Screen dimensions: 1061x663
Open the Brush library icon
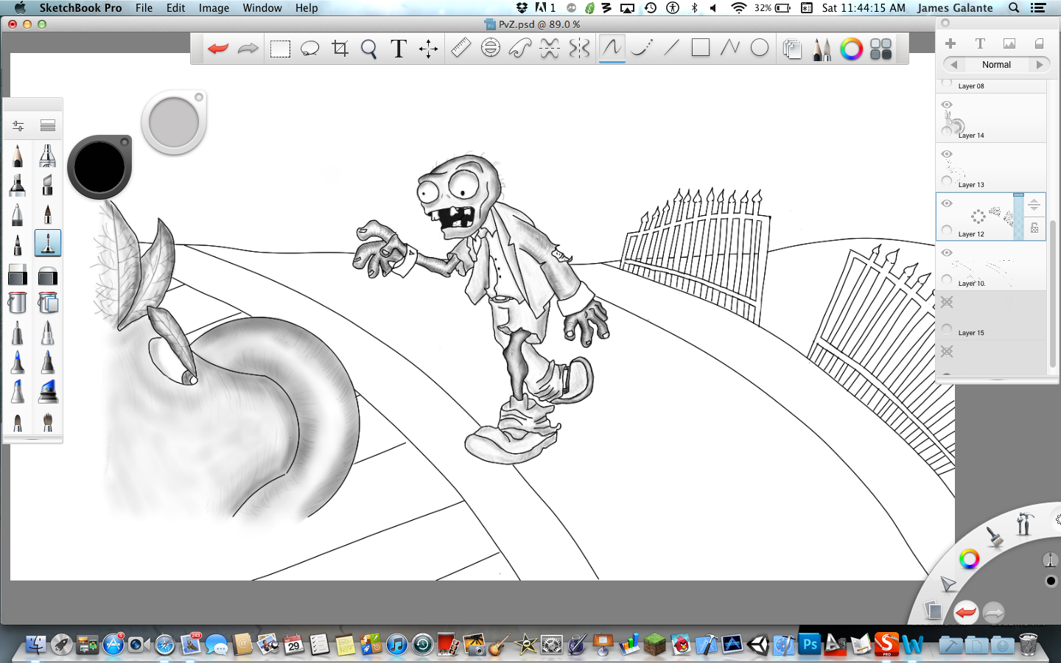click(48, 126)
